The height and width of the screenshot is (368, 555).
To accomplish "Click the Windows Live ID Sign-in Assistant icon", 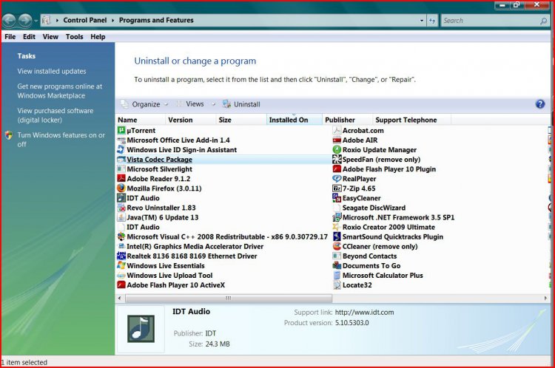I will (x=121, y=149).
